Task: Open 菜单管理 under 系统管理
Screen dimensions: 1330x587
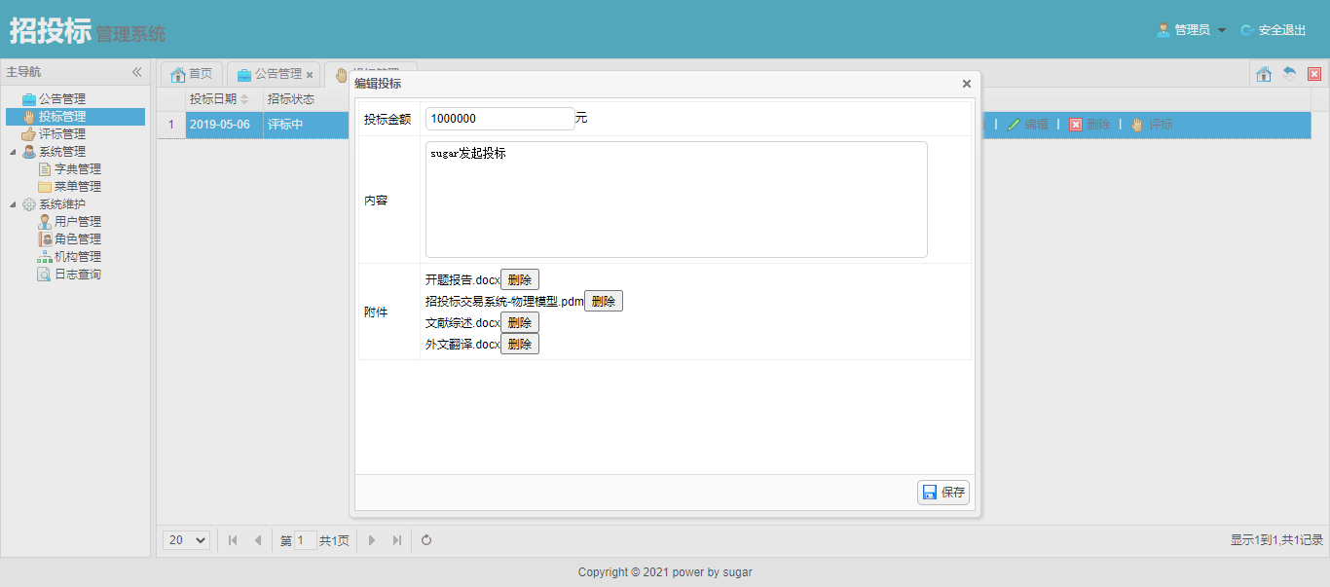Action: coord(77,187)
